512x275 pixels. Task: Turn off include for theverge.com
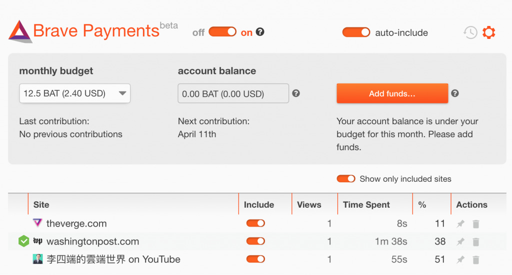[255, 223]
